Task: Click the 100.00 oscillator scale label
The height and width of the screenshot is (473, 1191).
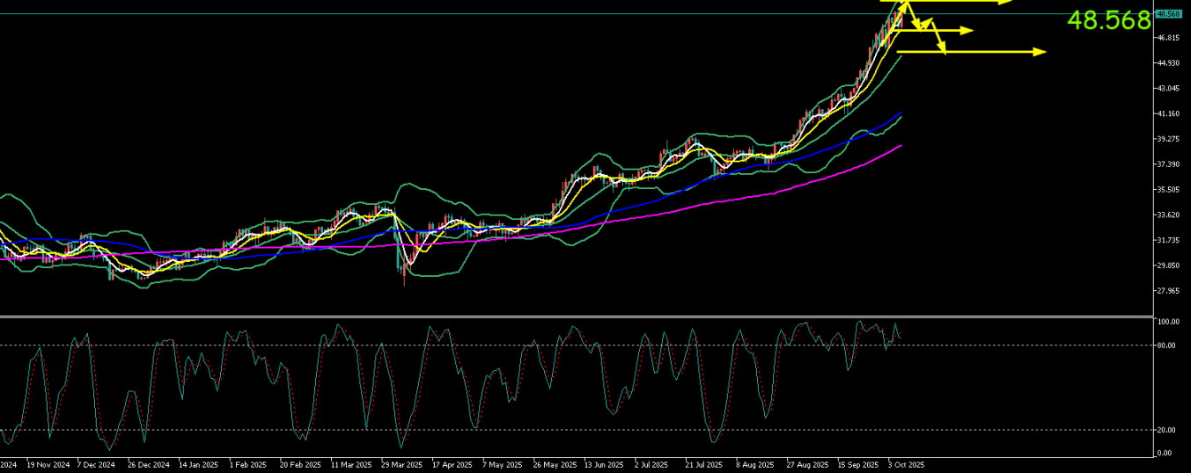Action: tap(1168, 323)
